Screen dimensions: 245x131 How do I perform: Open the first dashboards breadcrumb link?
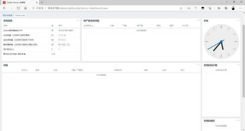click(8, 15)
